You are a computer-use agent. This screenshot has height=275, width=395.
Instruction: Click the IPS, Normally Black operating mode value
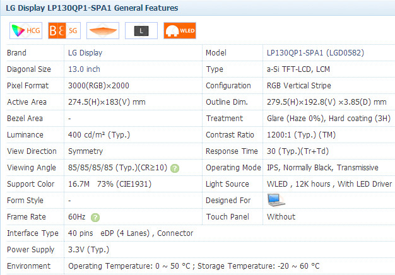click(x=322, y=168)
